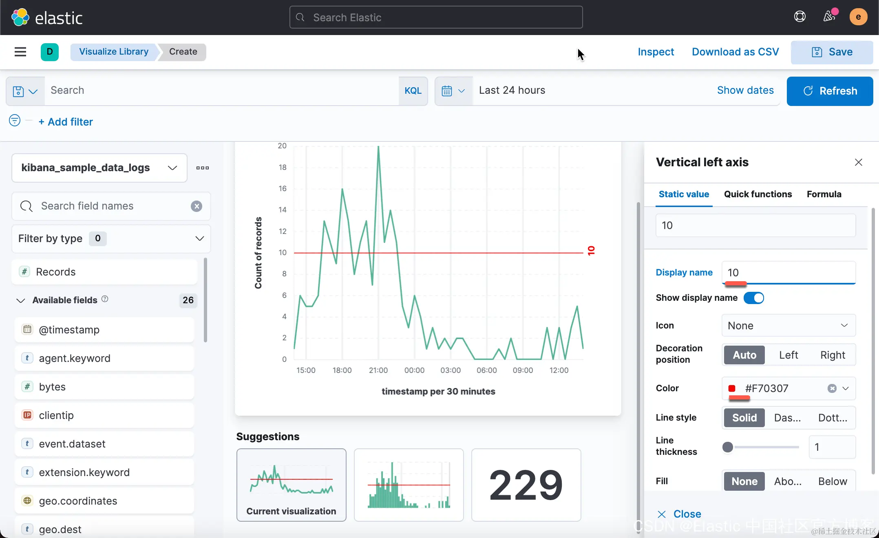Screen dimensions: 879x538
Task: Set decoration position to Right
Action: [832, 355]
